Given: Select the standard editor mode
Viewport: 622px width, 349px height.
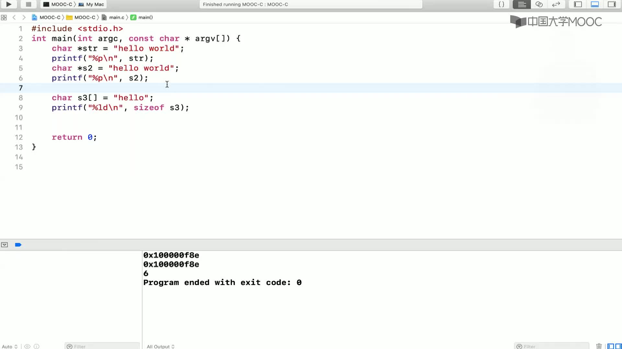Looking at the screenshot, I should click(522, 4).
